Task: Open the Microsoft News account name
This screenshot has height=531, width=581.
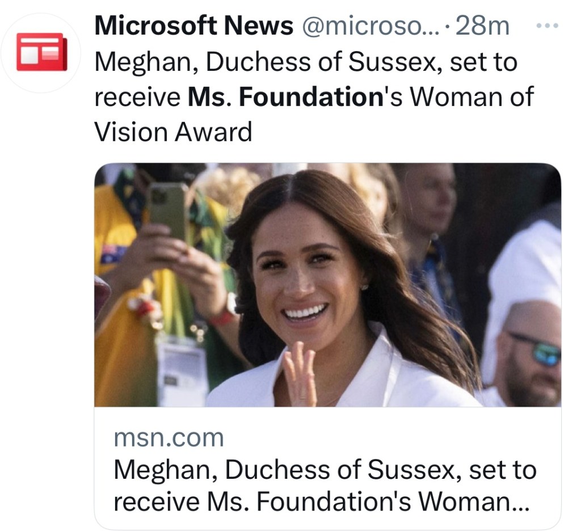Action: [x=193, y=26]
